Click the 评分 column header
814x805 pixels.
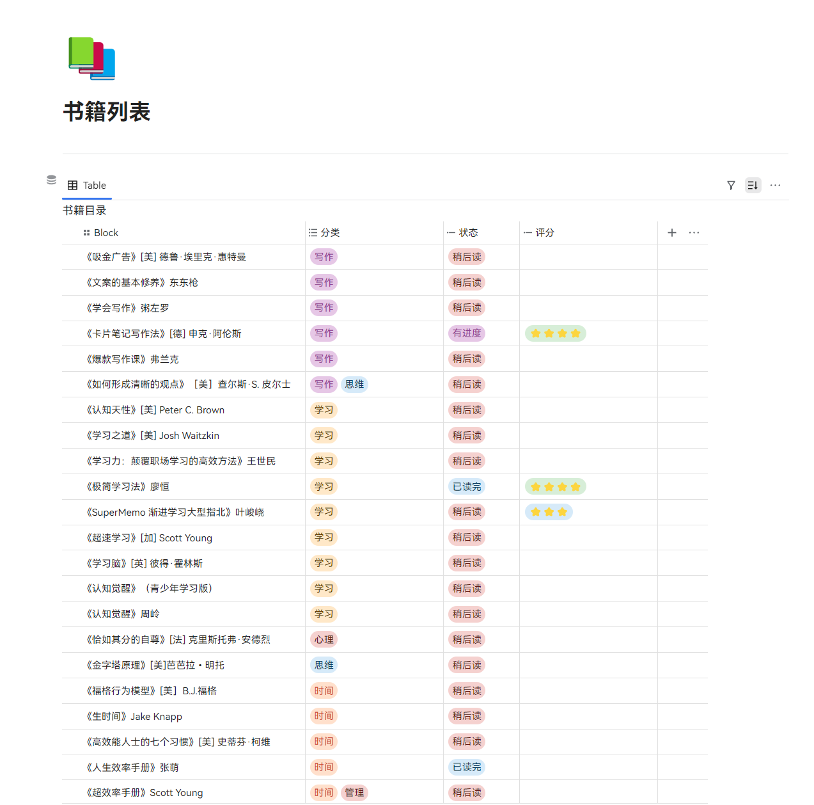click(x=588, y=233)
